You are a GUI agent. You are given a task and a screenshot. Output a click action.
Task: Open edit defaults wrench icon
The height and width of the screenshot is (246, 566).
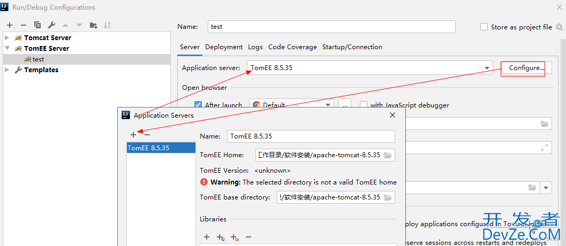click(x=51, y=25)
